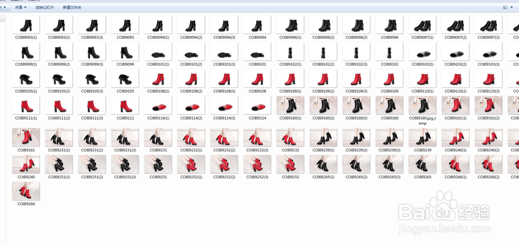Viewport: 519px width, 246px height.
Task: Select the CO8I9096(1) thumbnail
Action: (290, 25)
